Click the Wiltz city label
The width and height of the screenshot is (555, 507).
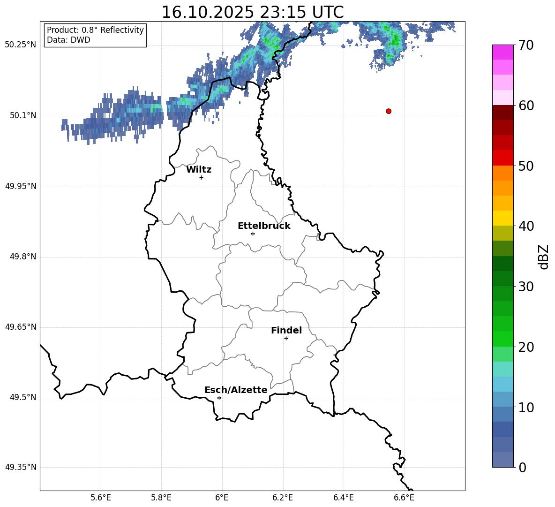coord(199,170)
